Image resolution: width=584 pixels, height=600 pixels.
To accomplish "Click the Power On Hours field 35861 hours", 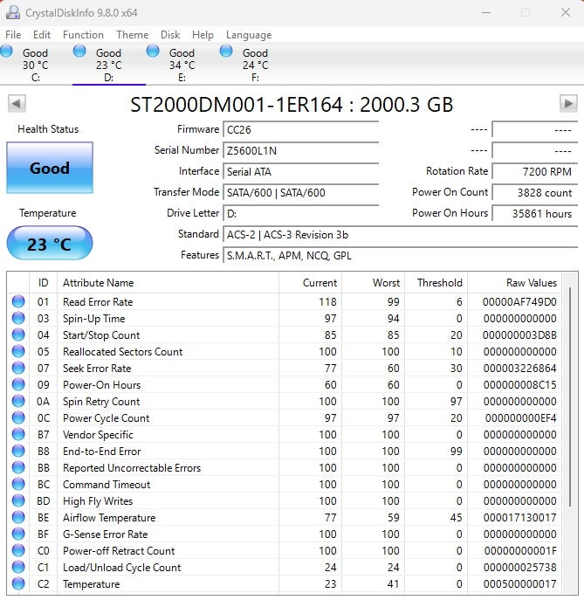I will (x=534, y=213).
